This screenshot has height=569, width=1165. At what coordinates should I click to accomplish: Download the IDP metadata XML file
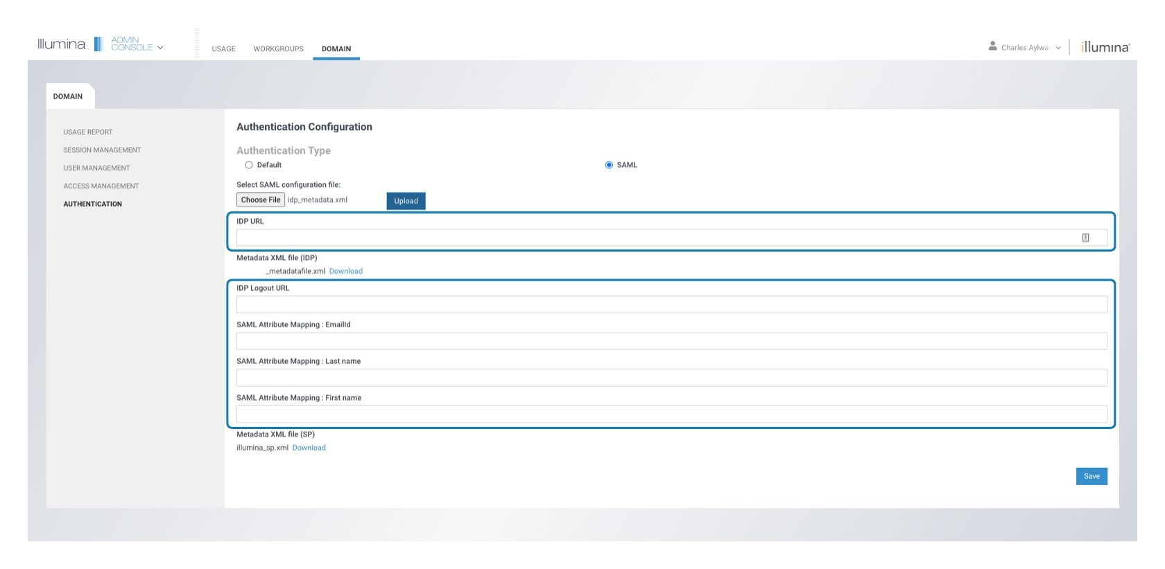(x=345, y=272)
